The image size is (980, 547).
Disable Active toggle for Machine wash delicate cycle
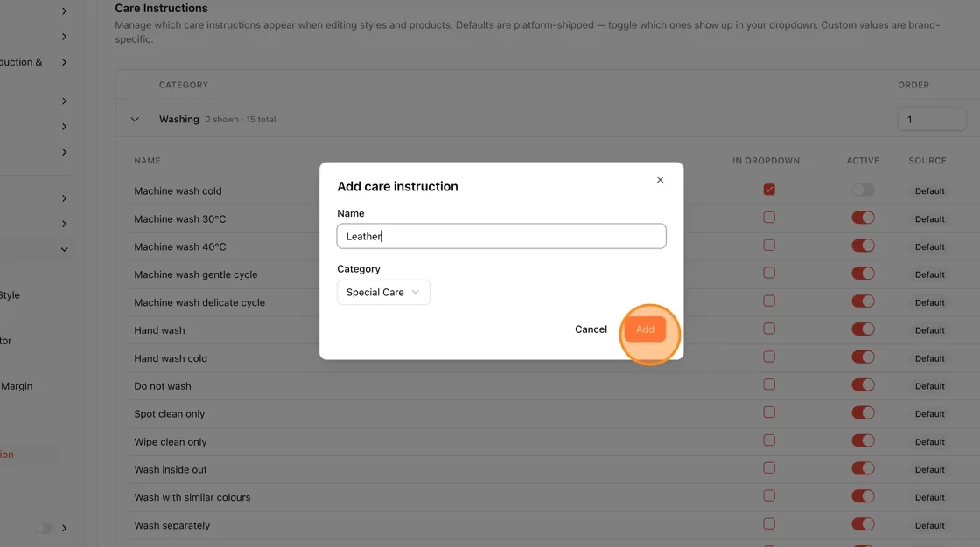point(863,301)
